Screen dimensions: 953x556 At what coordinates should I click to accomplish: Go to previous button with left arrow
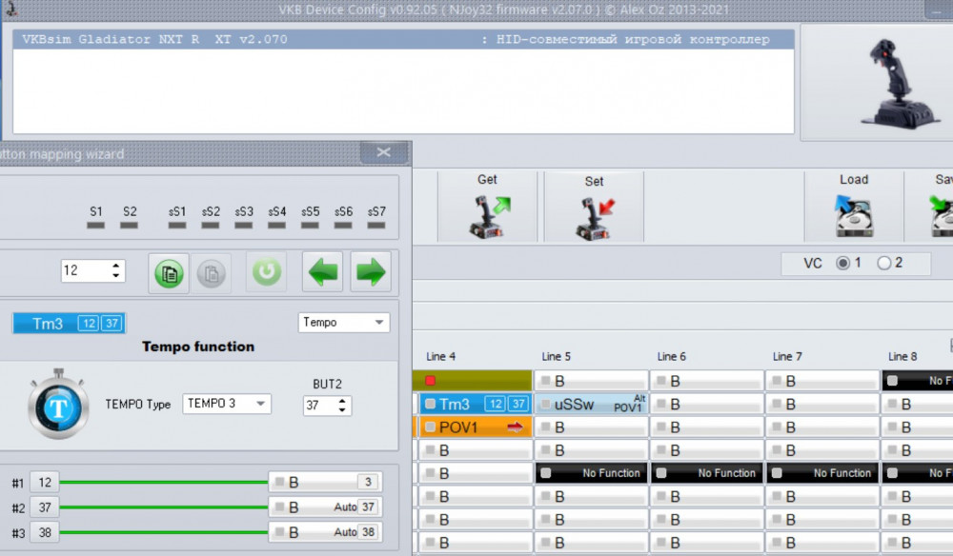pyautogui.click(x=322, y=272)
